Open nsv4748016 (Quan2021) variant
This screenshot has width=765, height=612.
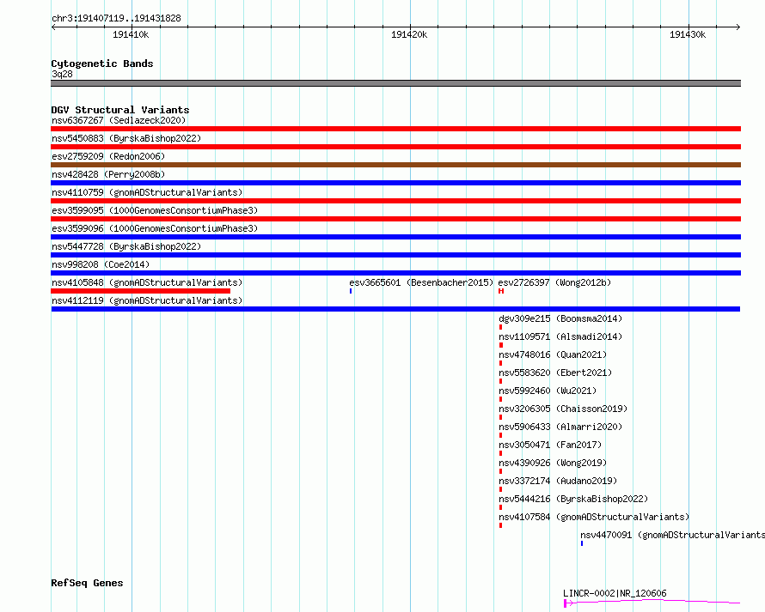tap(553, 354)
